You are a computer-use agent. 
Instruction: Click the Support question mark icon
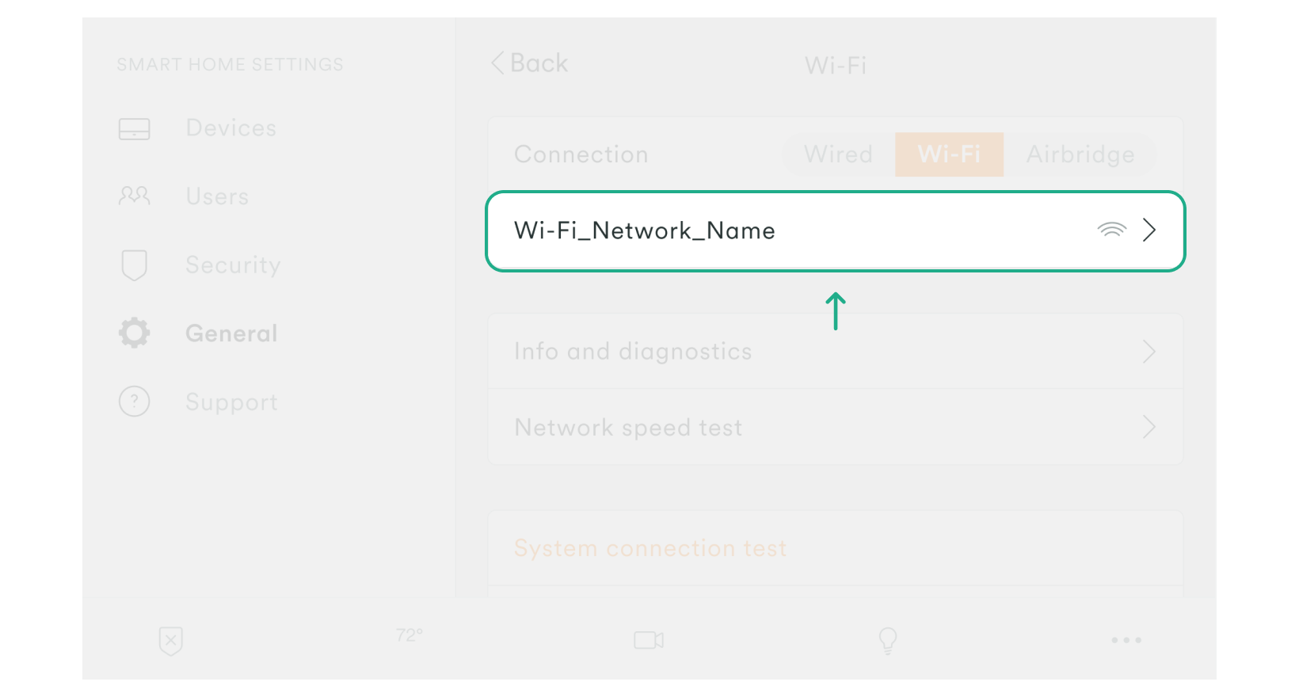(134, 402)
